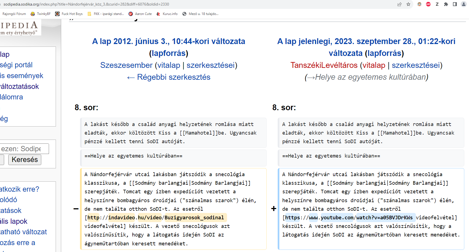
Task: Toggle the browser side panel icon
Action: point(455,4)
